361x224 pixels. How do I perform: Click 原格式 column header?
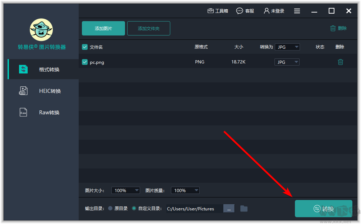tap(201, 47)
